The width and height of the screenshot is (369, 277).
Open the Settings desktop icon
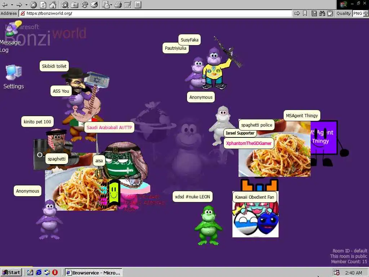tap(14, 77)
